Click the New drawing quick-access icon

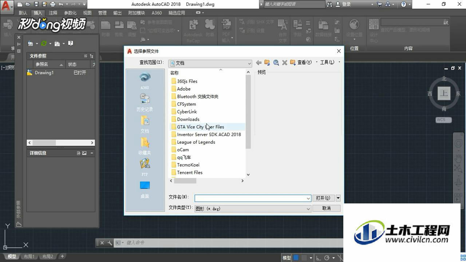coord(20,4)
